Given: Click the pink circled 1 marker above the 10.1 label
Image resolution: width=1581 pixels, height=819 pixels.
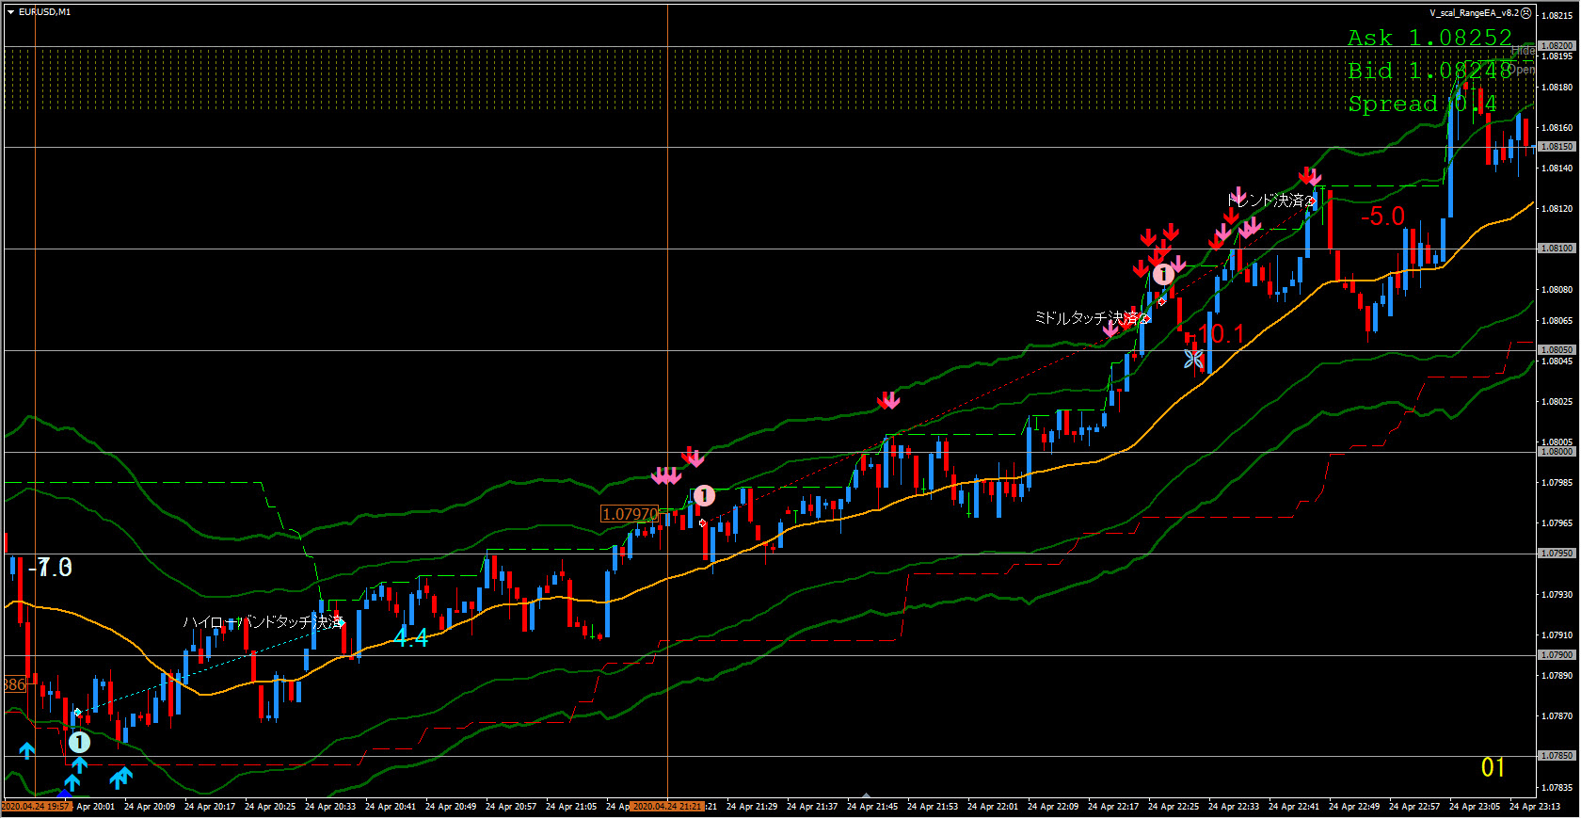Looking at the screenshot, I should (x=1164, y=274).
